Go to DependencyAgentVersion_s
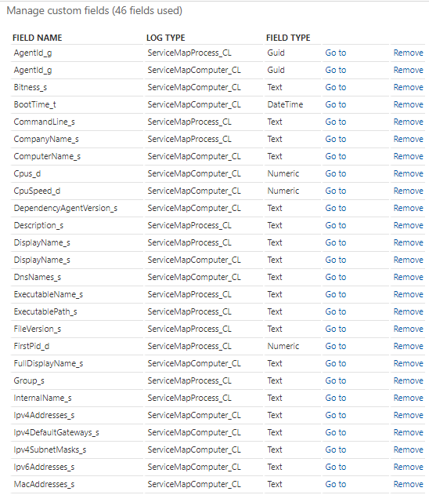429x495 pixels. pos(336,208)
